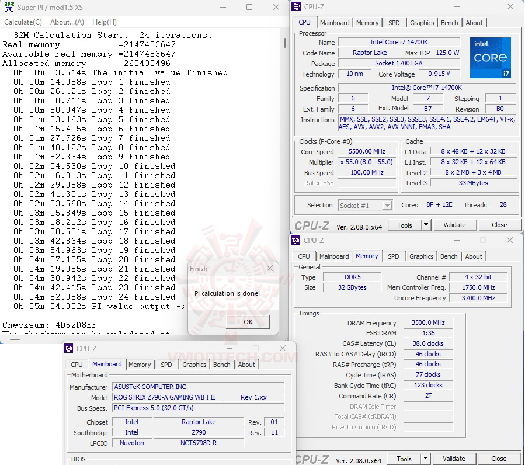Viewport: 525px width, 465px height.
Task: Click the Close button on the Memory window
Action: tap(498, 459)
